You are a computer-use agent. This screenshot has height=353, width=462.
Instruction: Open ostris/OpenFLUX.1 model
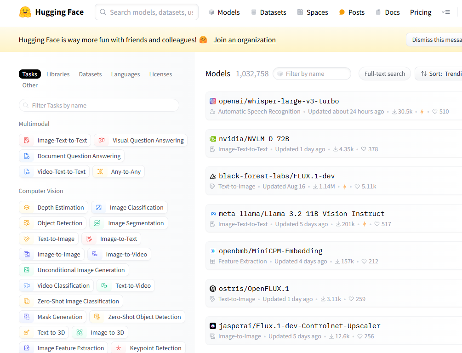pyautogui.click(x=254, y=289)
